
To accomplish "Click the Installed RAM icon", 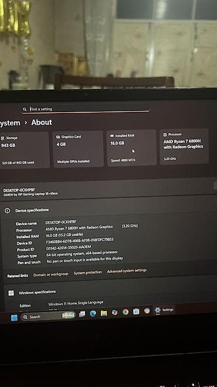I will point(112,136).
